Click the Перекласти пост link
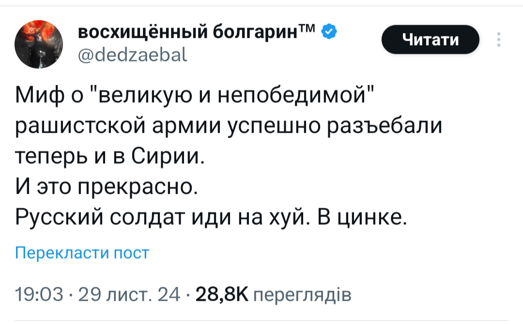Image resolution: width=523 pixels, height=324 pixels. (x=82, y=253)
